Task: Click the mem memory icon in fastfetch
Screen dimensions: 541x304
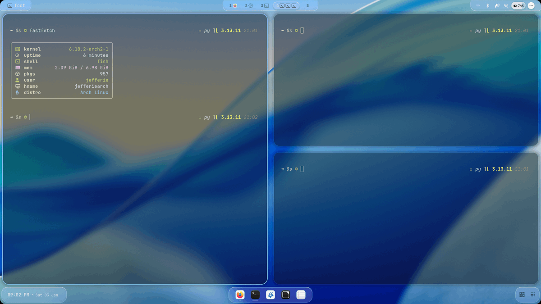Action: click(x=18, y=68)
